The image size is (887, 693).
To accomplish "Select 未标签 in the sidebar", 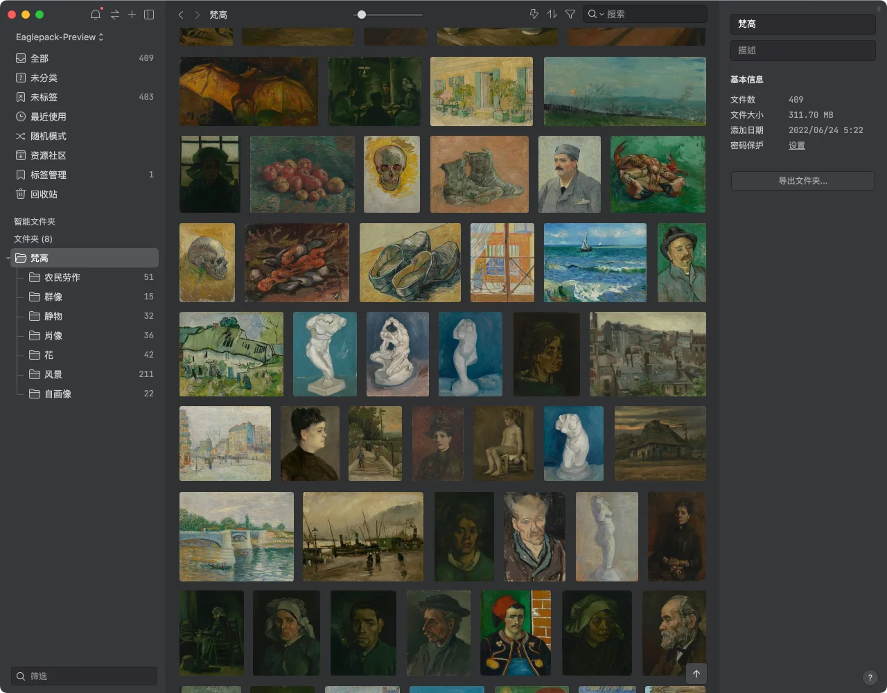I will [x=85, y=97].
